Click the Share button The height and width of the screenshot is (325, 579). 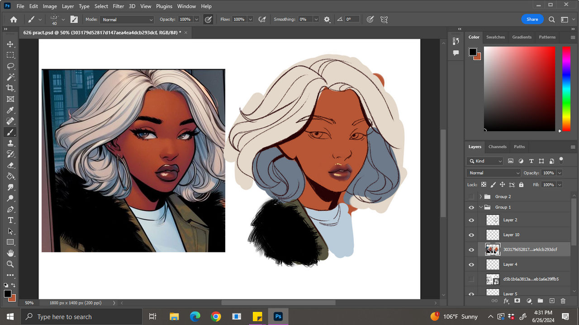(532, 19)
